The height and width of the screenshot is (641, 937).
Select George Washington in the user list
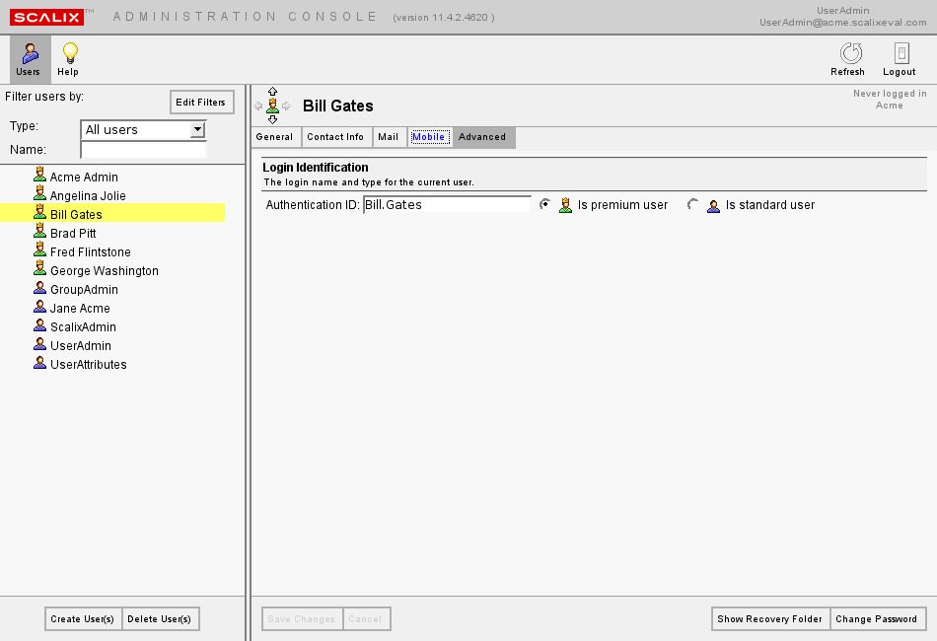coord(104,270)
